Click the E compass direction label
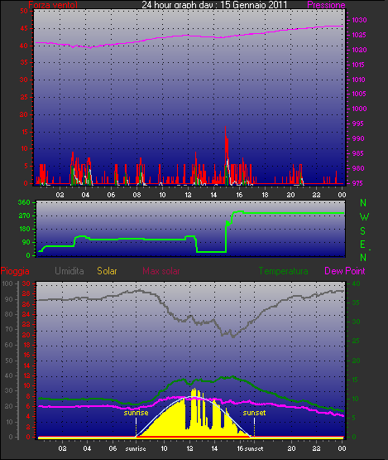Image resolution: width=388 pixels, height=460 pixels. [363, 245]
